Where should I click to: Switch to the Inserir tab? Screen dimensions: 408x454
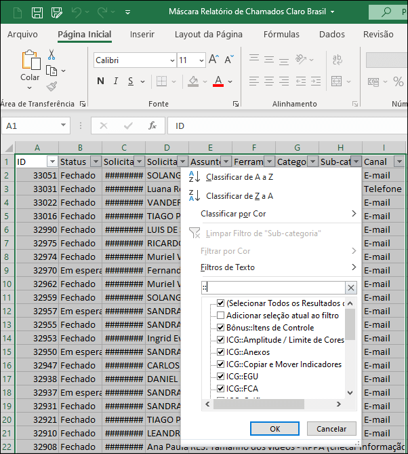tap(142, 35)
